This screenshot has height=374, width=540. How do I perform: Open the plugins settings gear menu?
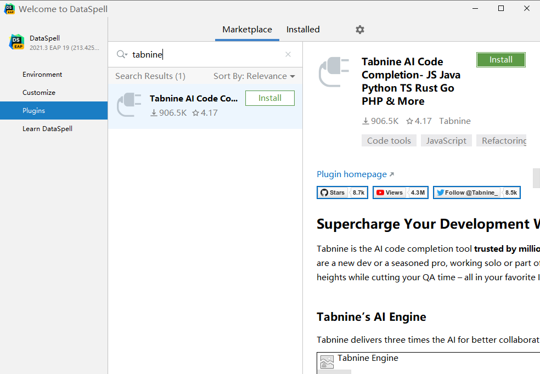[x=360, y=30]
